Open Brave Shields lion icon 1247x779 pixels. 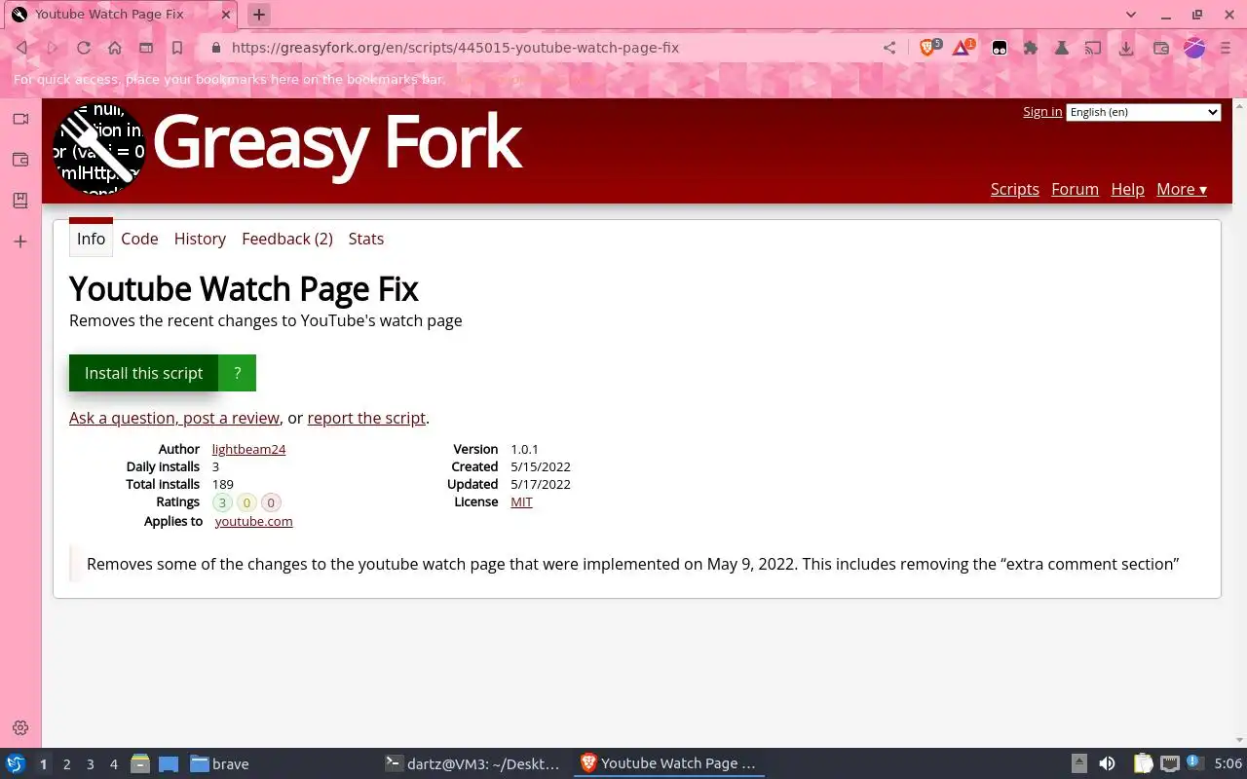pos(928,47)
